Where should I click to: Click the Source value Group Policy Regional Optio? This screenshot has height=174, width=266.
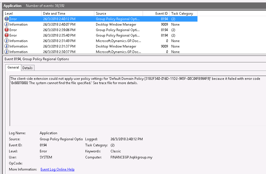pos(61,139)
